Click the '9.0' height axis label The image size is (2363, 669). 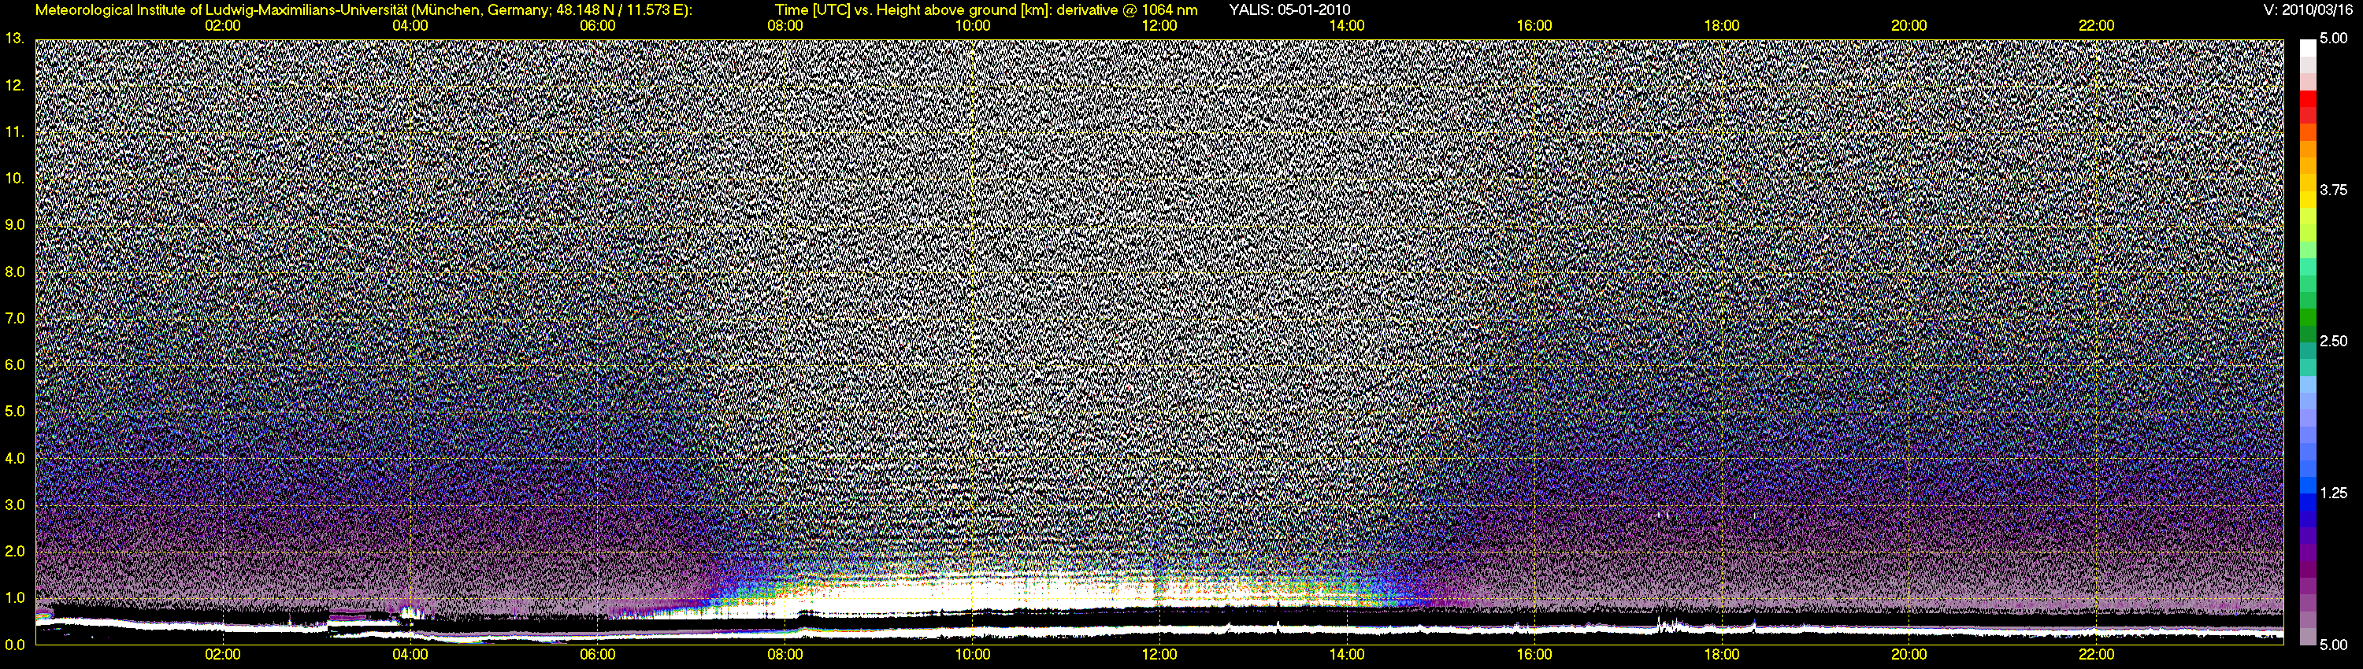point(13,224)
